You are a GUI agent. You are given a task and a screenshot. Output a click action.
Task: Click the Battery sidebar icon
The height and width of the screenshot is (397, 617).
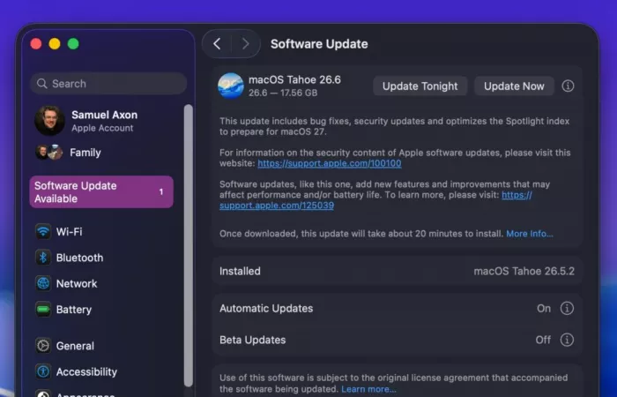click(43, 310)
